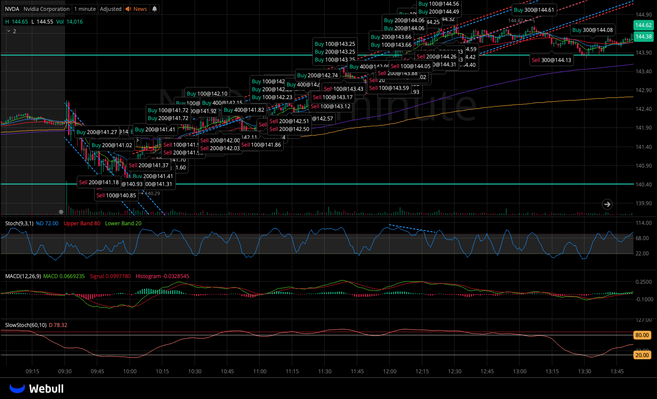This screenshot has height=399, width=657.
Task: Click the 143.40 price axis label
Action: [x=644, y=72]
